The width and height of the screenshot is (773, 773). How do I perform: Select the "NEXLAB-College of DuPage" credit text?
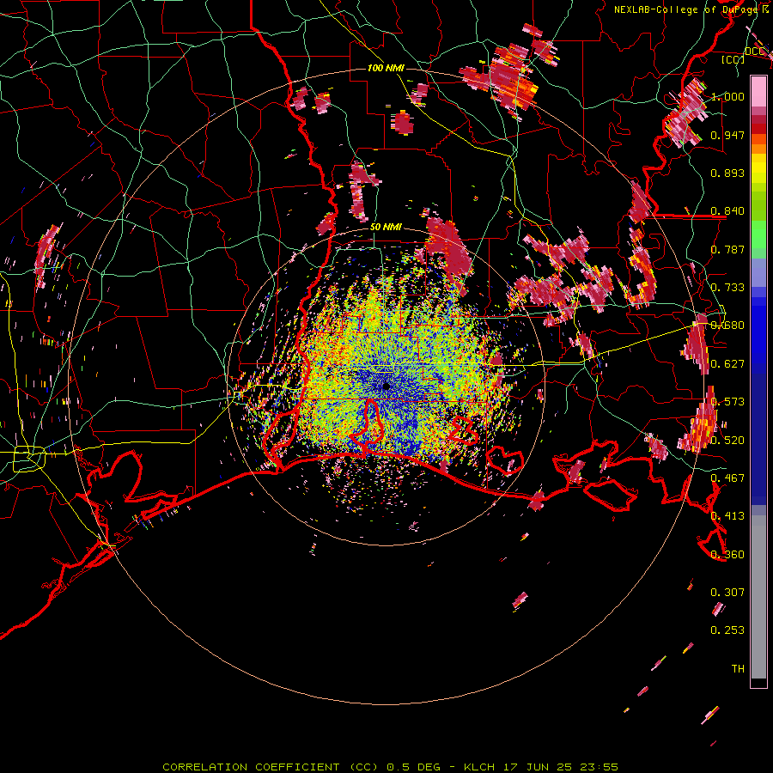pos(687,9)
